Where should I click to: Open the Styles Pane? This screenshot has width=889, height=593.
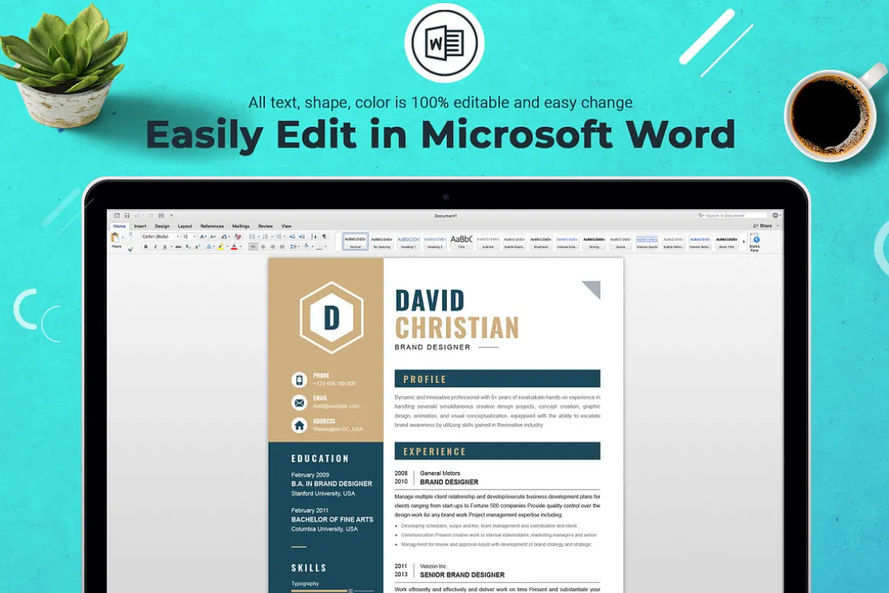755,243
